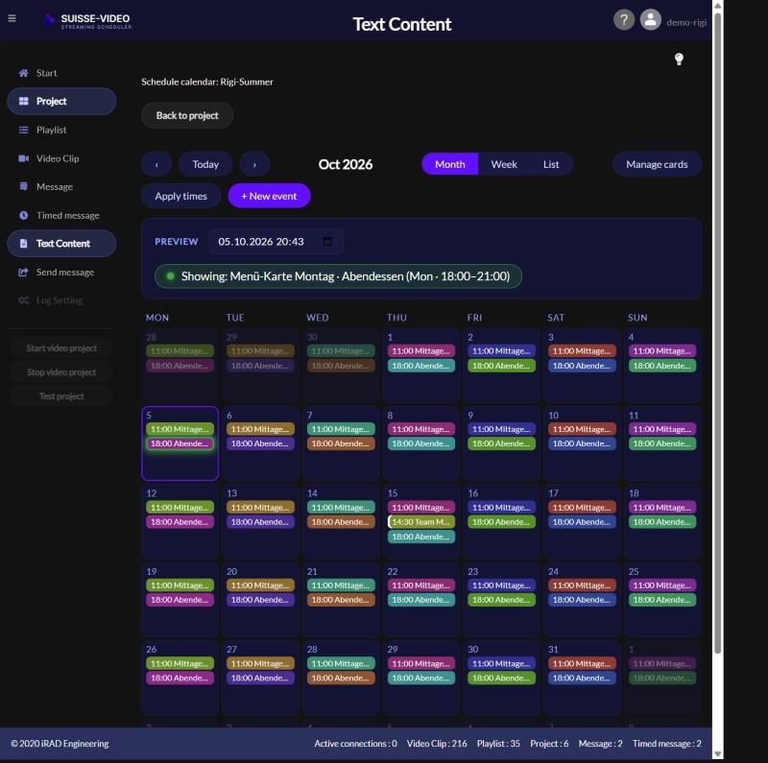Switch to Month view

click(x=449, y=164)
